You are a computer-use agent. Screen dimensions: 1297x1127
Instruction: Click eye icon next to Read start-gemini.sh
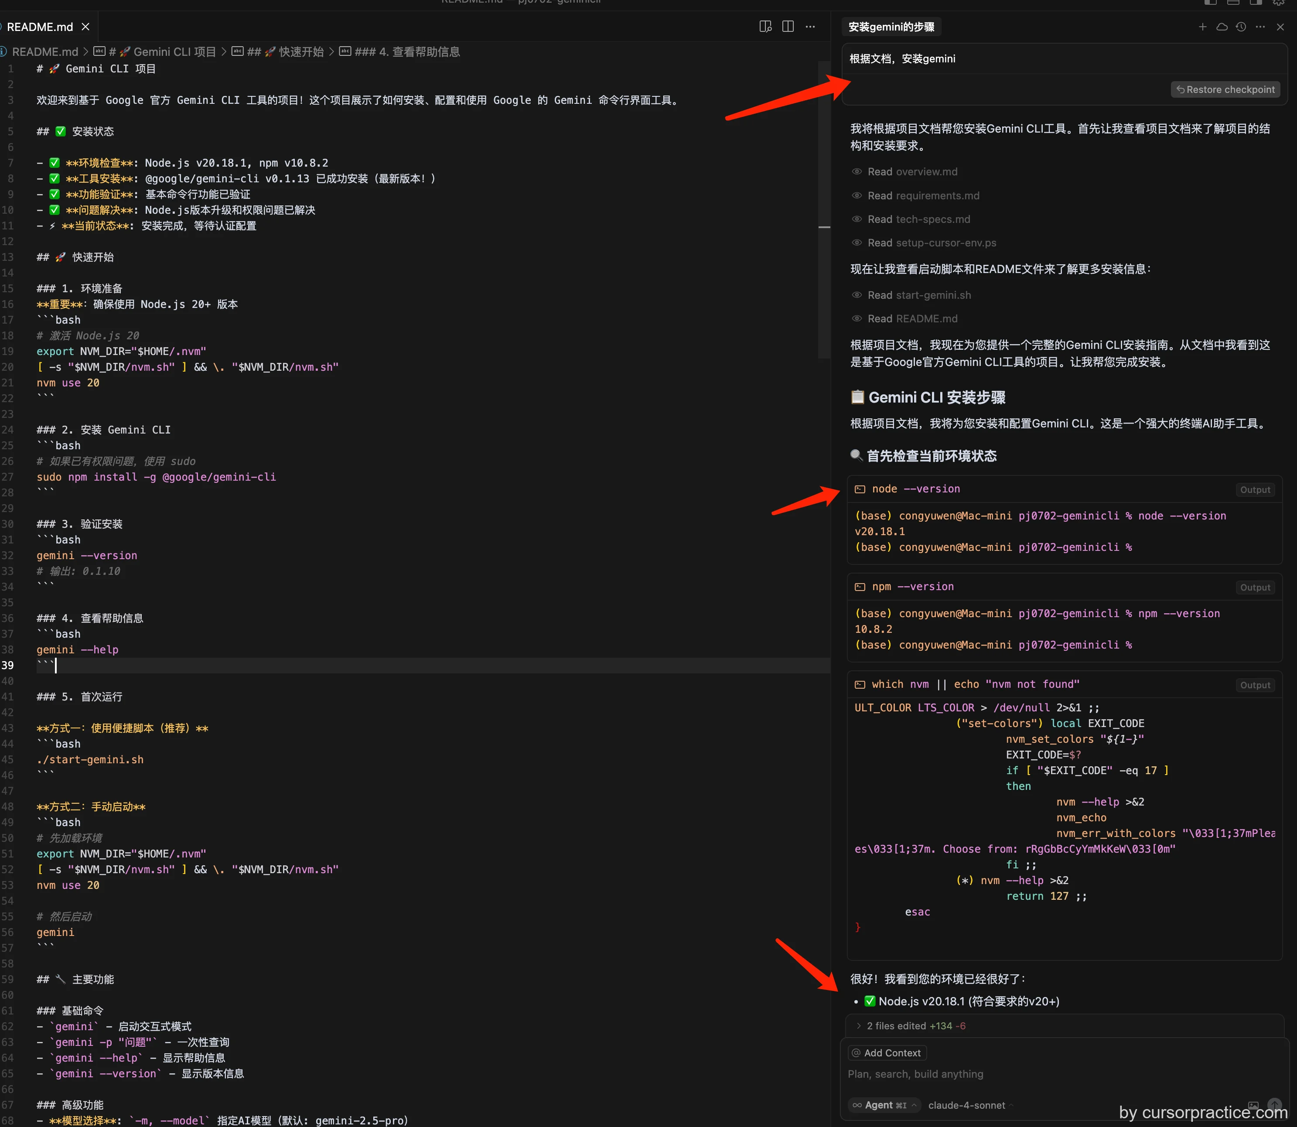point(856,295)
